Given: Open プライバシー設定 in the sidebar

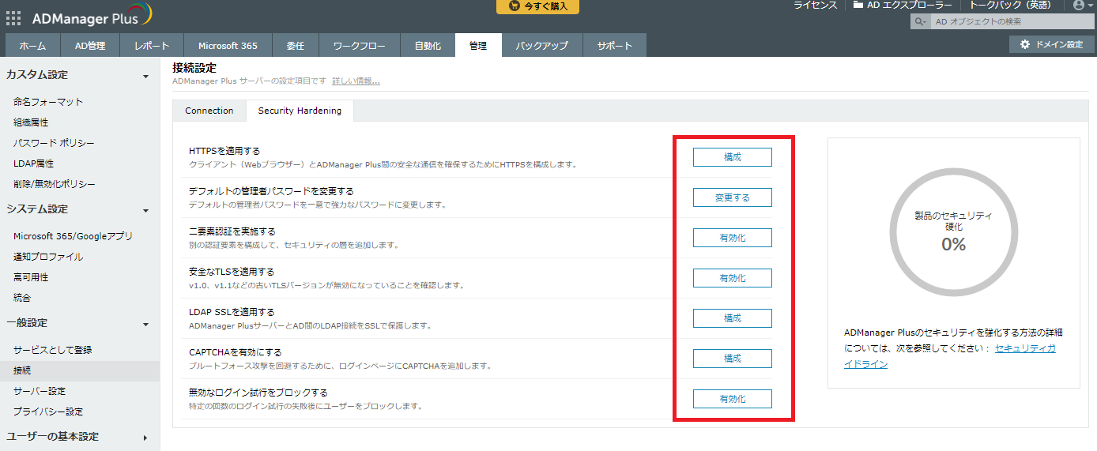Looking at the screenshot, I should click(x=48, y=412).
